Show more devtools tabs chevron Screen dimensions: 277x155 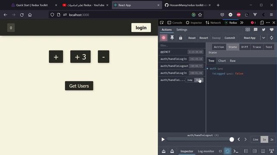242,23
